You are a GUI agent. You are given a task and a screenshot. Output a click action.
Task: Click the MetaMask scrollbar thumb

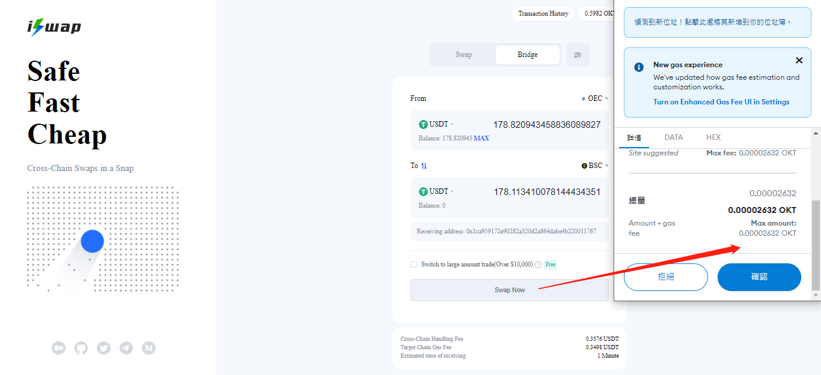click(x=816, y=244)
